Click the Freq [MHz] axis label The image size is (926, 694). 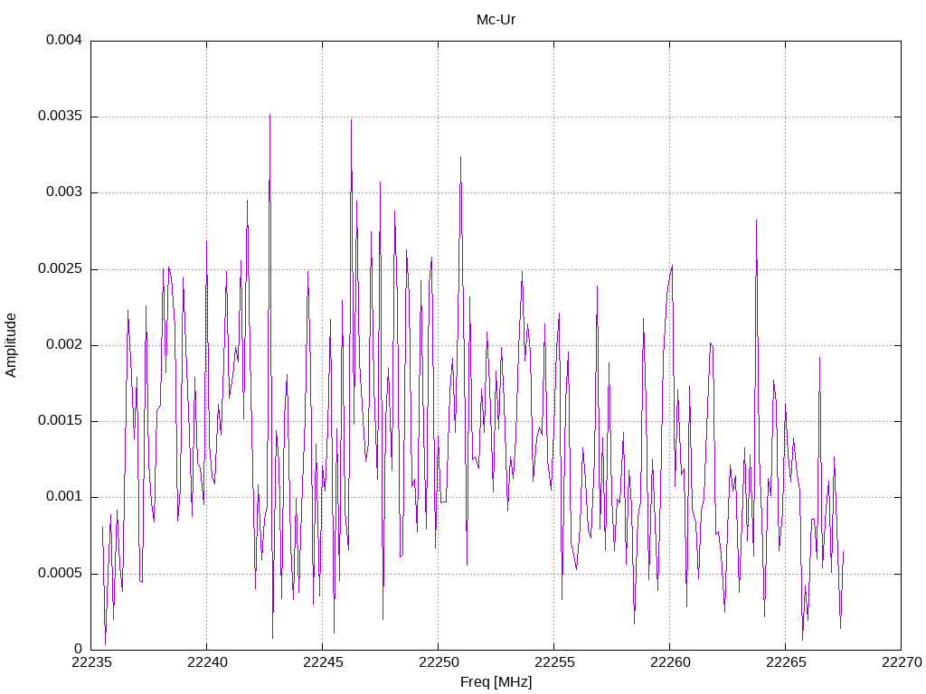496,682
